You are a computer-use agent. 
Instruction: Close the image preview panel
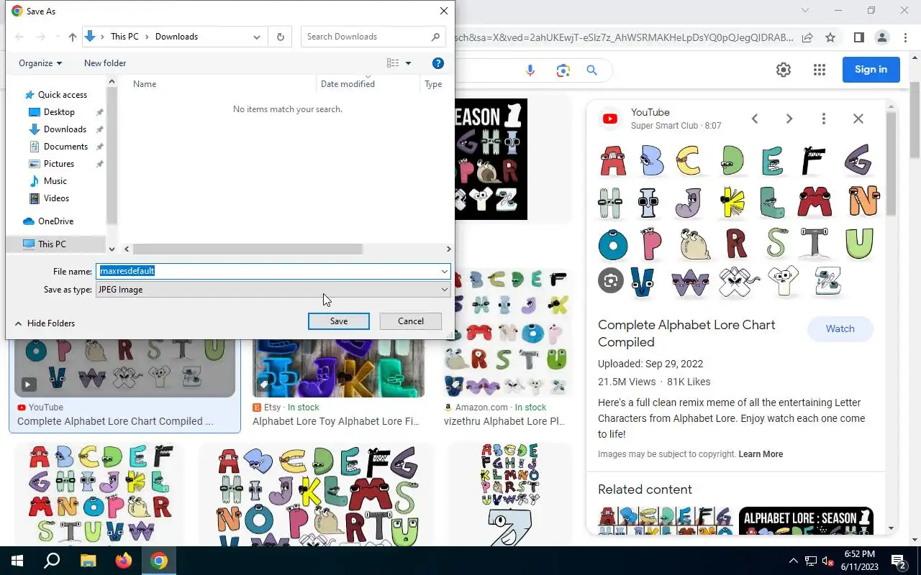pyautogui.click(x=858, y=119)
